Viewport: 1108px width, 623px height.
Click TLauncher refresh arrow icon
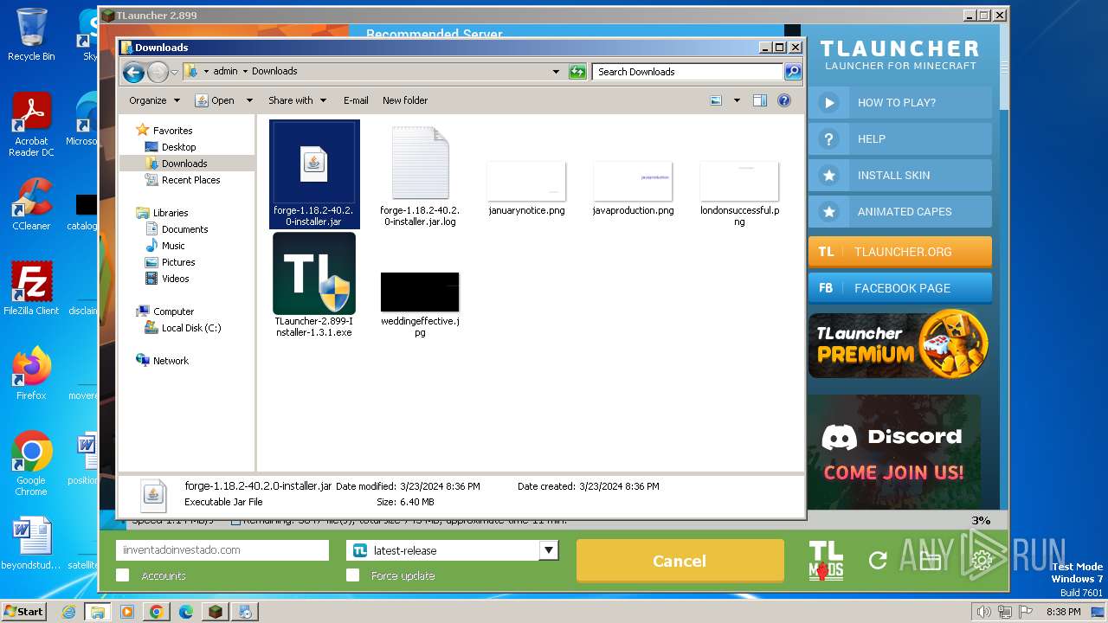coord(878,561)
